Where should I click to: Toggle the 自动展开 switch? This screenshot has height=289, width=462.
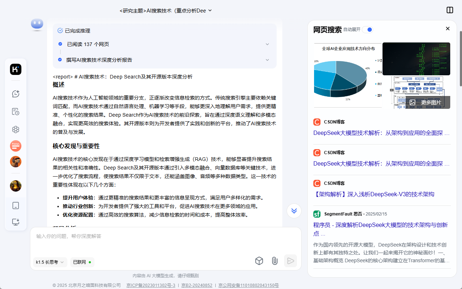click(x=368, y=30)
